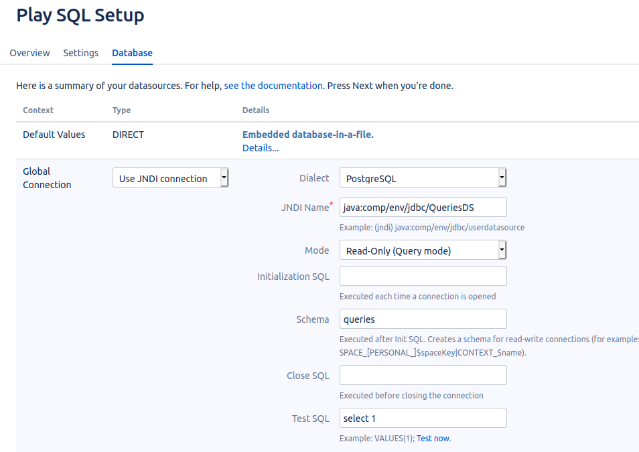This screenshot has height=452, width=639.
Task: Open the Mode dropdown showing Read-Only
Action: tap(423, 250)
